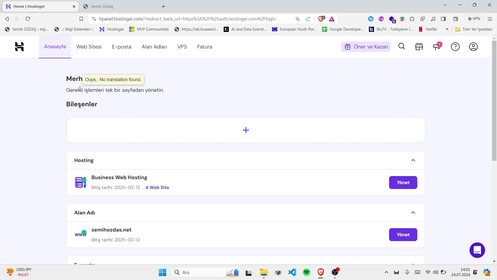
Task: Click Yönet for Business Web Hosting
Action: pos(403,183)
